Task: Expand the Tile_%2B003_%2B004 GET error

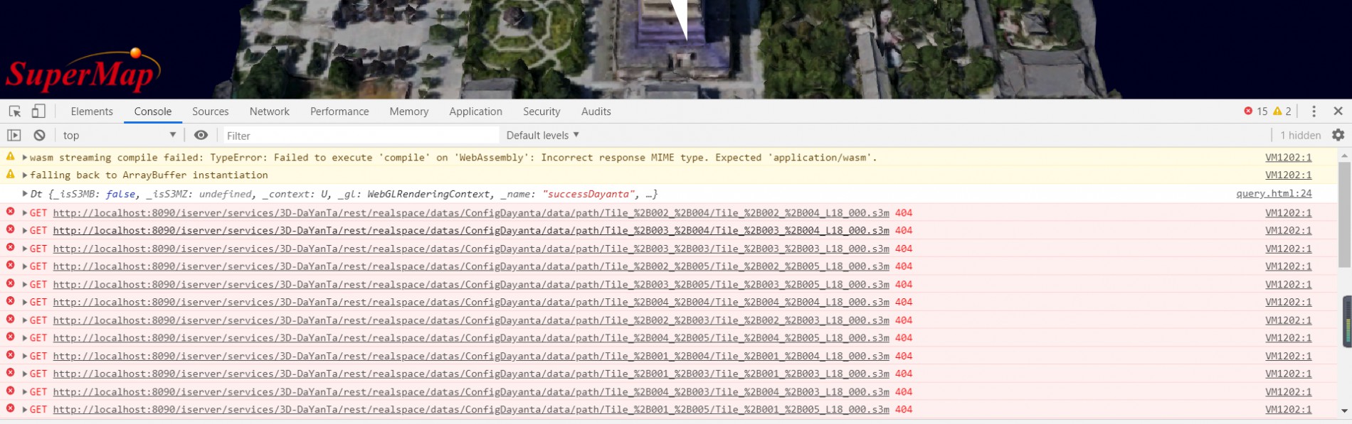Action: click(25, 230)
